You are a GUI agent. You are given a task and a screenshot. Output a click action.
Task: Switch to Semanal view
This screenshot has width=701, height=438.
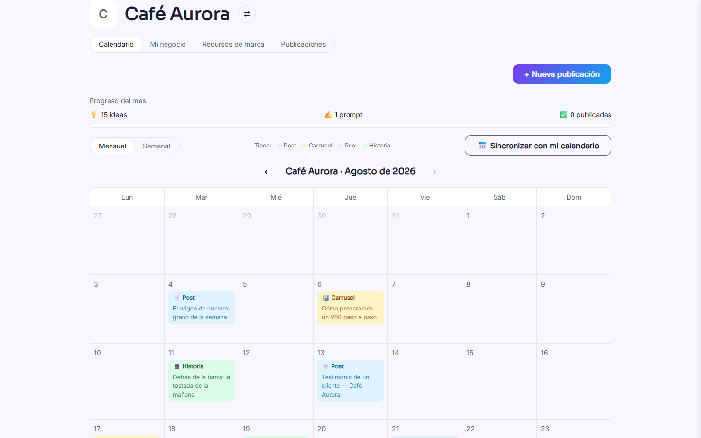pyautogui.click(x=156, y=146)
